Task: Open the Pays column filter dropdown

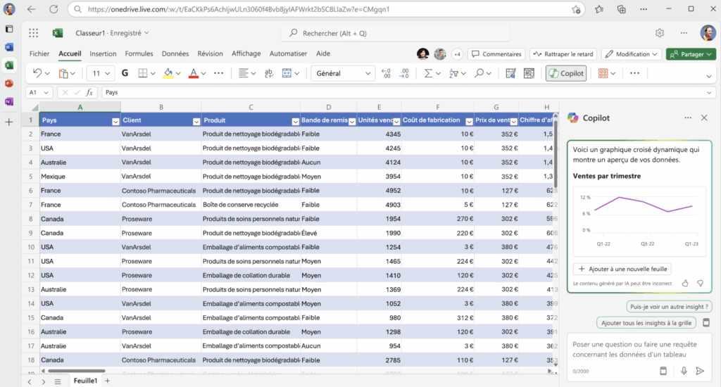Action: click(115, 121)
